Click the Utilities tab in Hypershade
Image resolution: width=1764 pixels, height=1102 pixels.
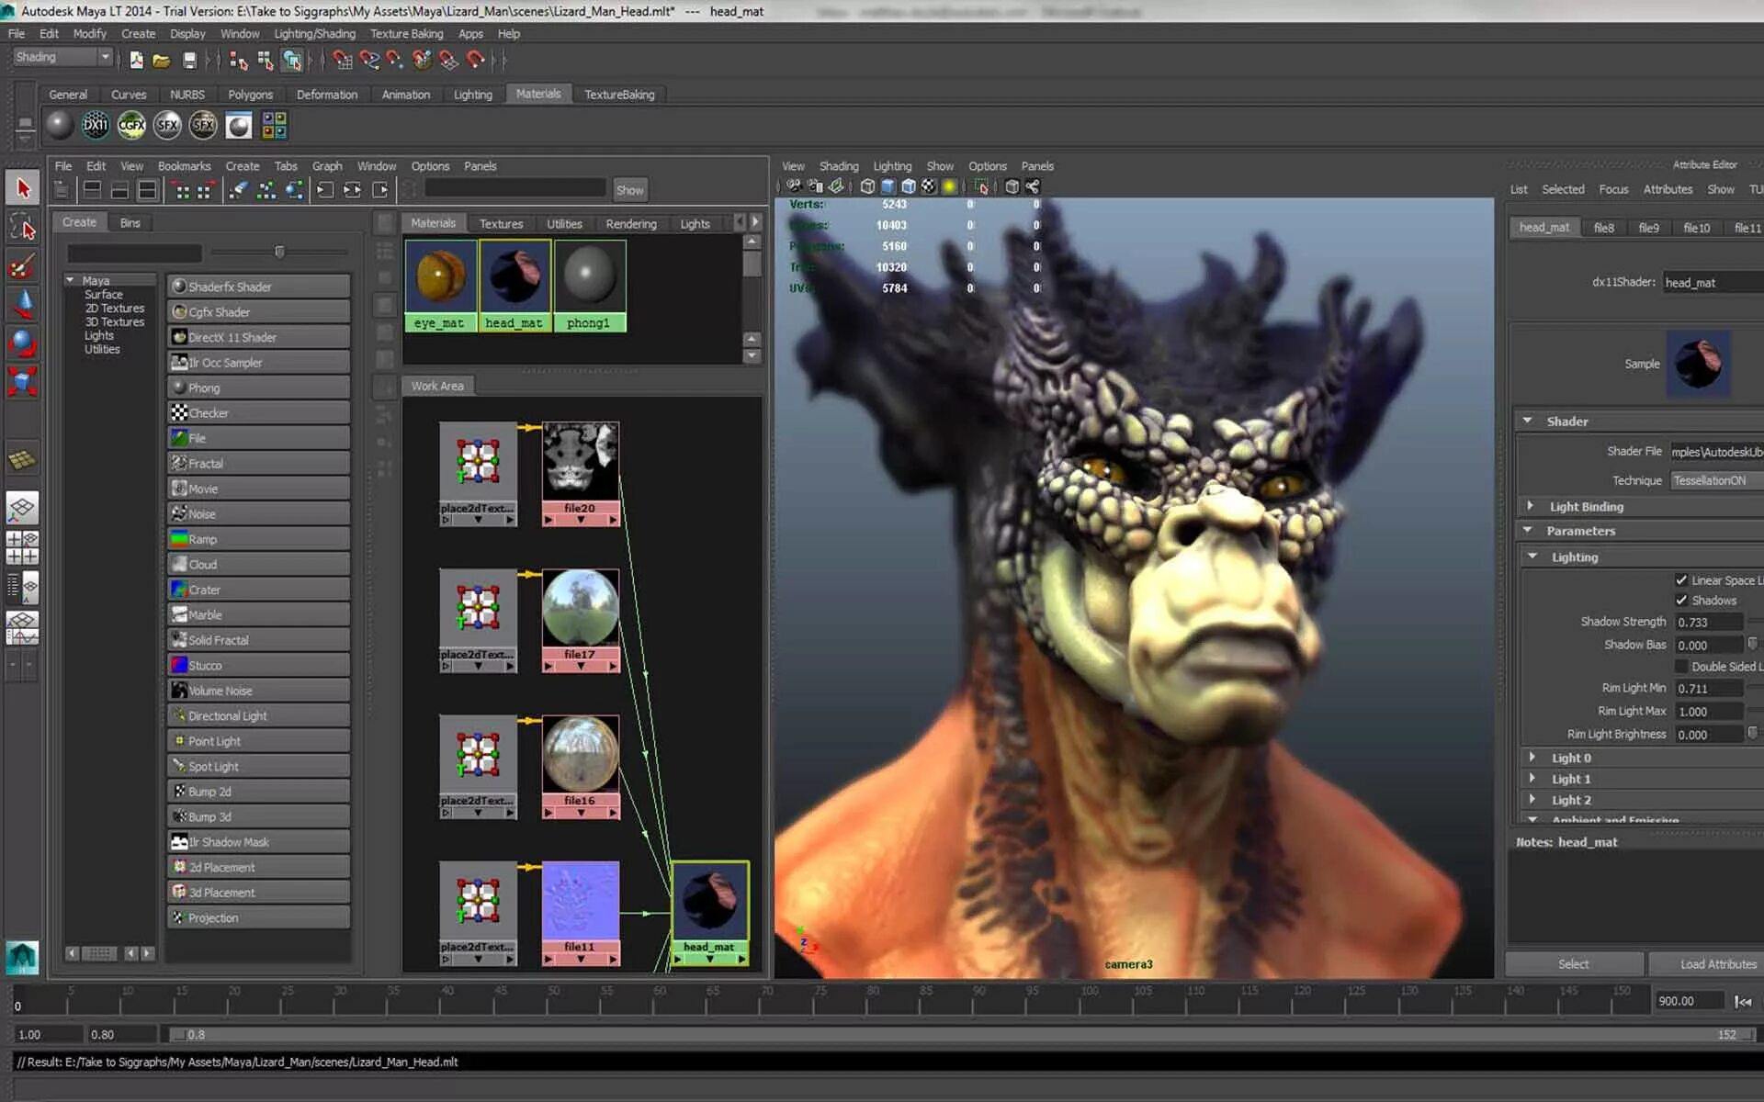tap(564, 222)
